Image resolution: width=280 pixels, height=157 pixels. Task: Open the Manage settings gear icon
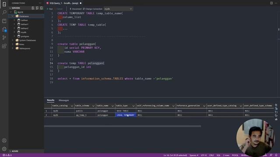tap(4, 149)
